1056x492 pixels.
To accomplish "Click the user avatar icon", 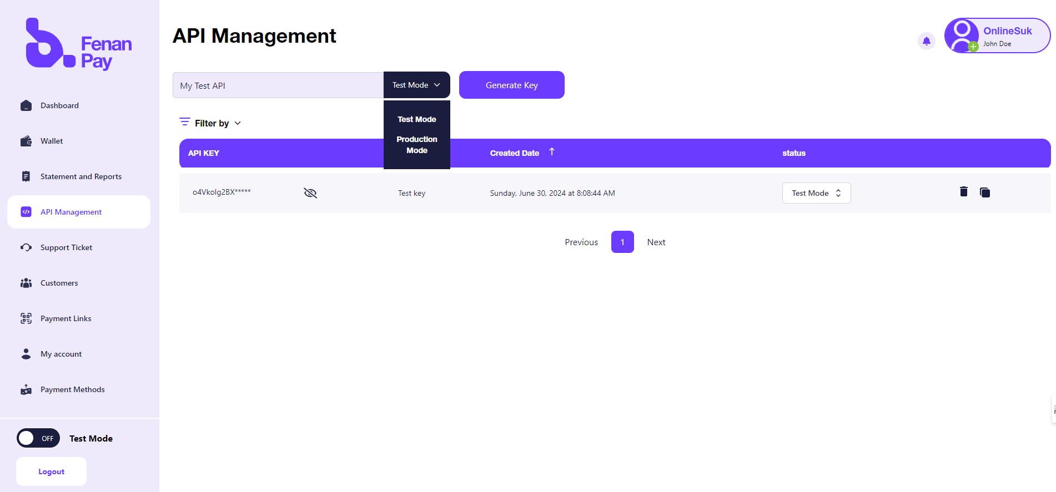I will coord(962,35).
